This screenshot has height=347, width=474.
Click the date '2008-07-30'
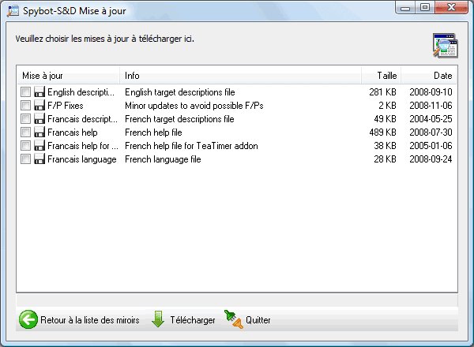coord(431,132)
